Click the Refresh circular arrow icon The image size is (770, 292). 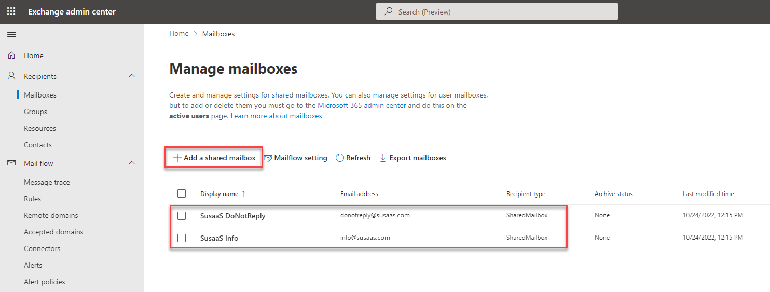pyautogui.click(x=340, y=158)
